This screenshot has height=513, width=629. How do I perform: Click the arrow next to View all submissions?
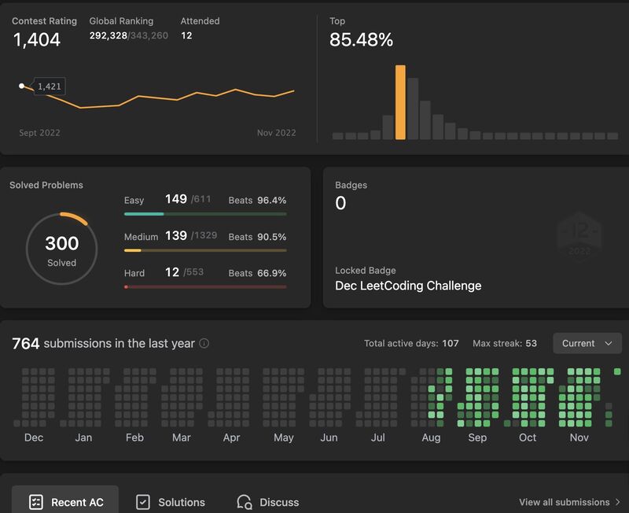click(x=618, y=502)
